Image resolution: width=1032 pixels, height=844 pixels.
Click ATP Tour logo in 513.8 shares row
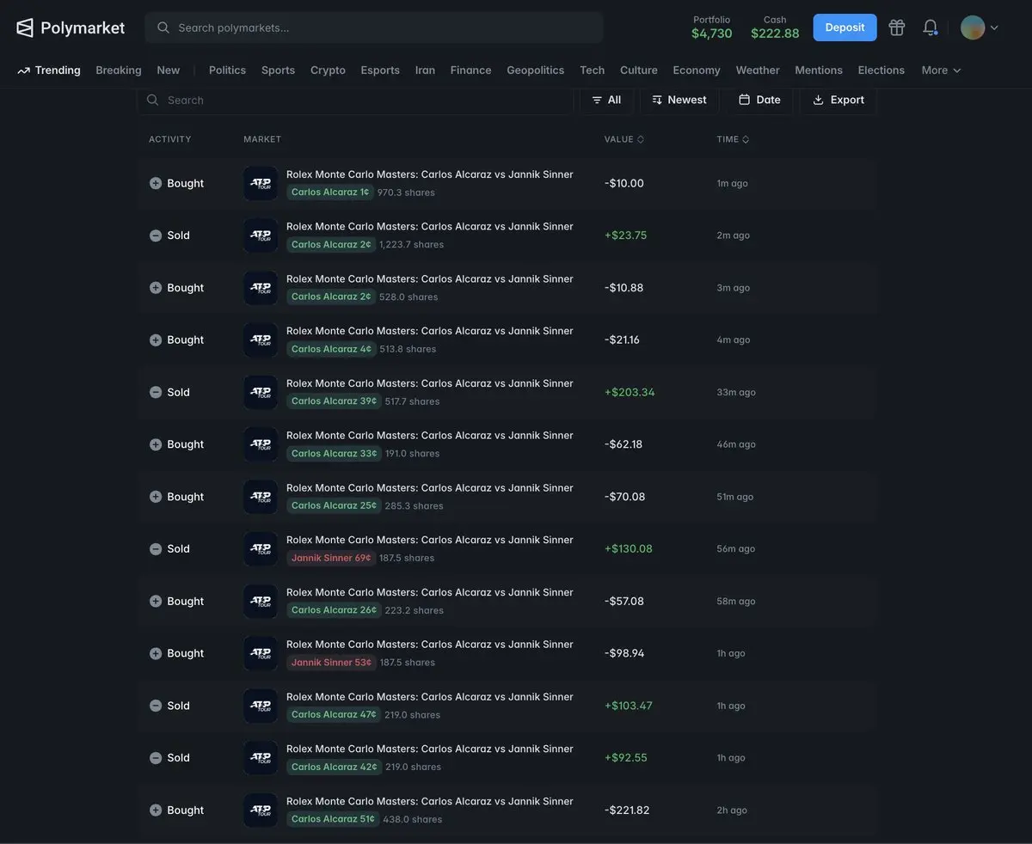(261, 340)
